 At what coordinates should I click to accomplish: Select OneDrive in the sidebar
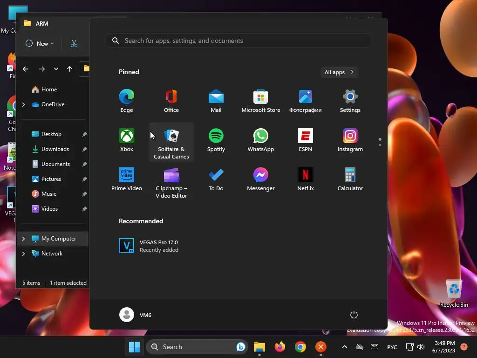[48, 104]
